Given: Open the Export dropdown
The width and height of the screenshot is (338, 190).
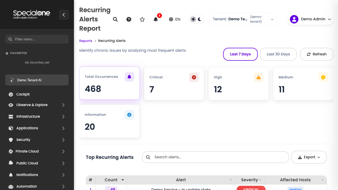Looking at the screenshot, I should (309, 157).
